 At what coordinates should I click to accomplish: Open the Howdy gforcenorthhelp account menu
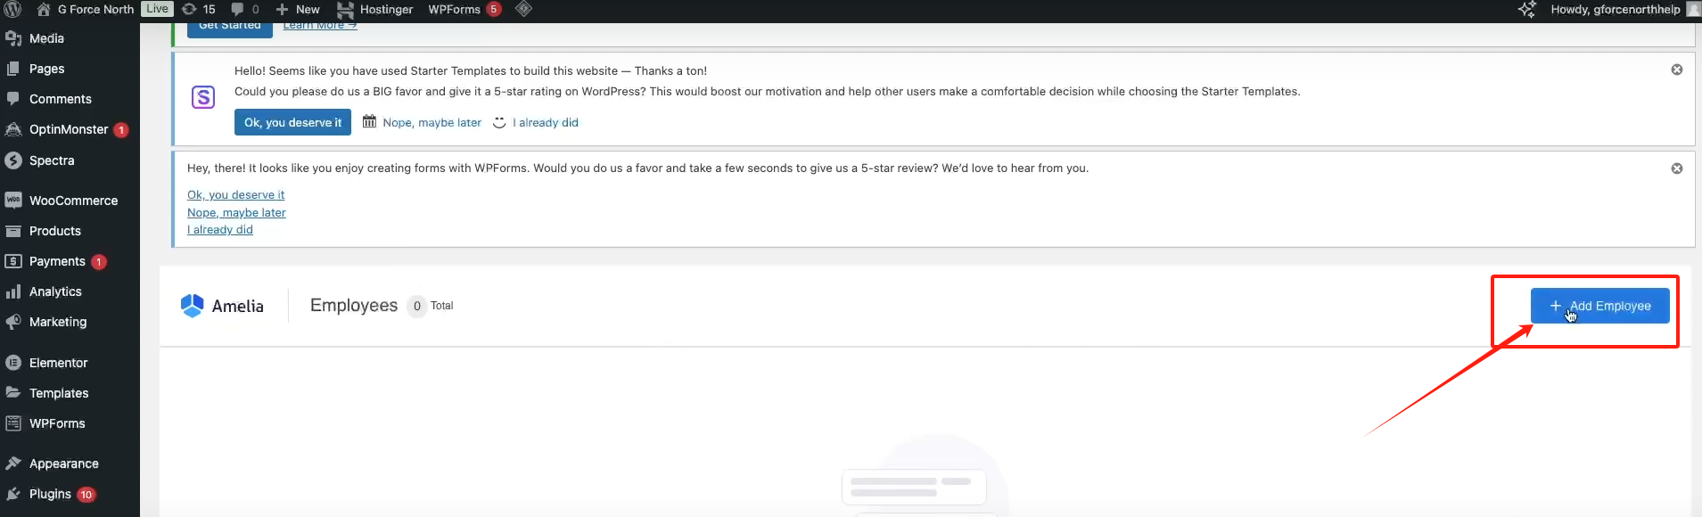[x=1615, y=9]
